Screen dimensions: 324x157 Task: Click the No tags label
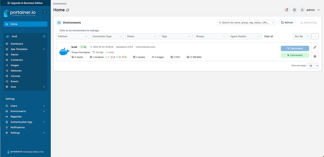click(x=98, y=52)
